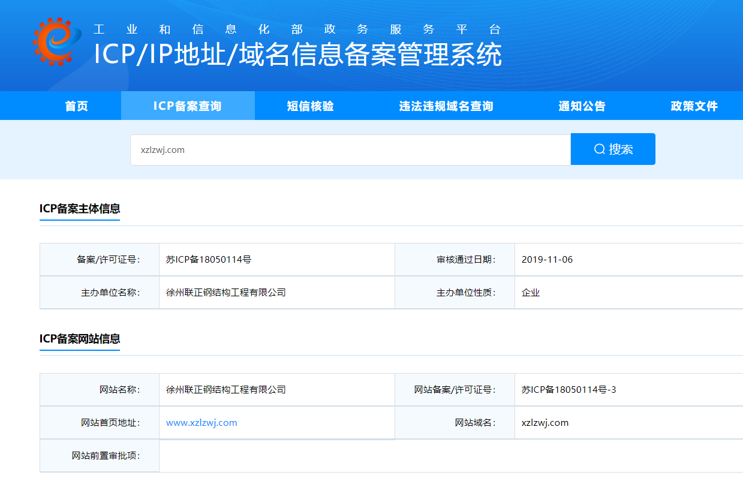Open the 违法违规域名查询 page
Screen dimensions: 743x478
click(445, 106)
